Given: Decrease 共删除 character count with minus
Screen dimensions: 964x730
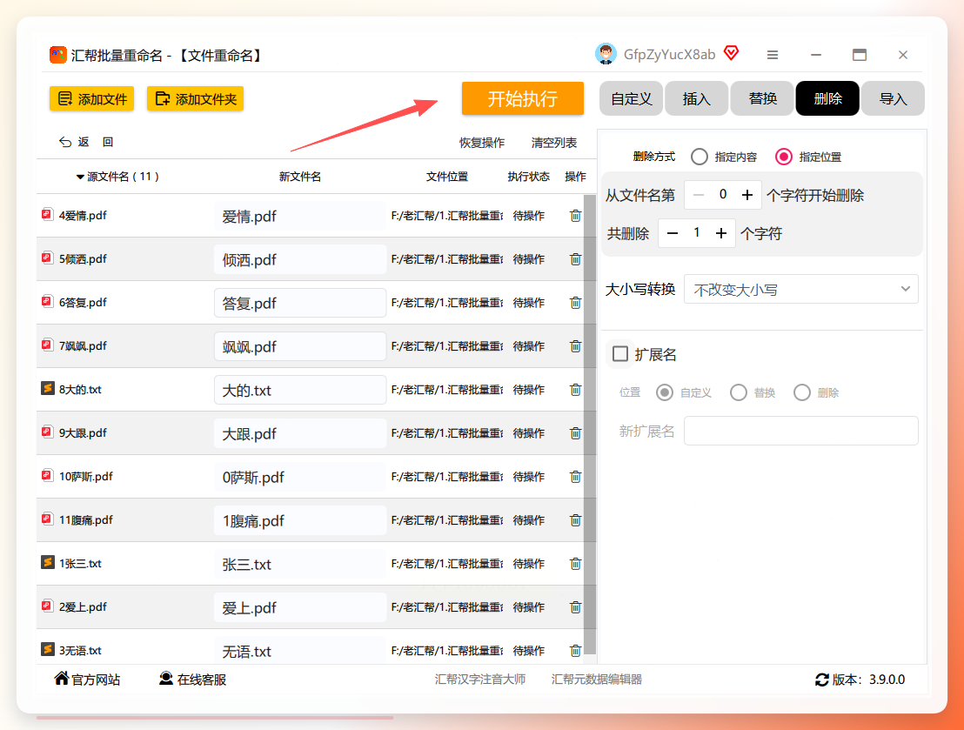Looking at the screenshot, I should [672, 233].
